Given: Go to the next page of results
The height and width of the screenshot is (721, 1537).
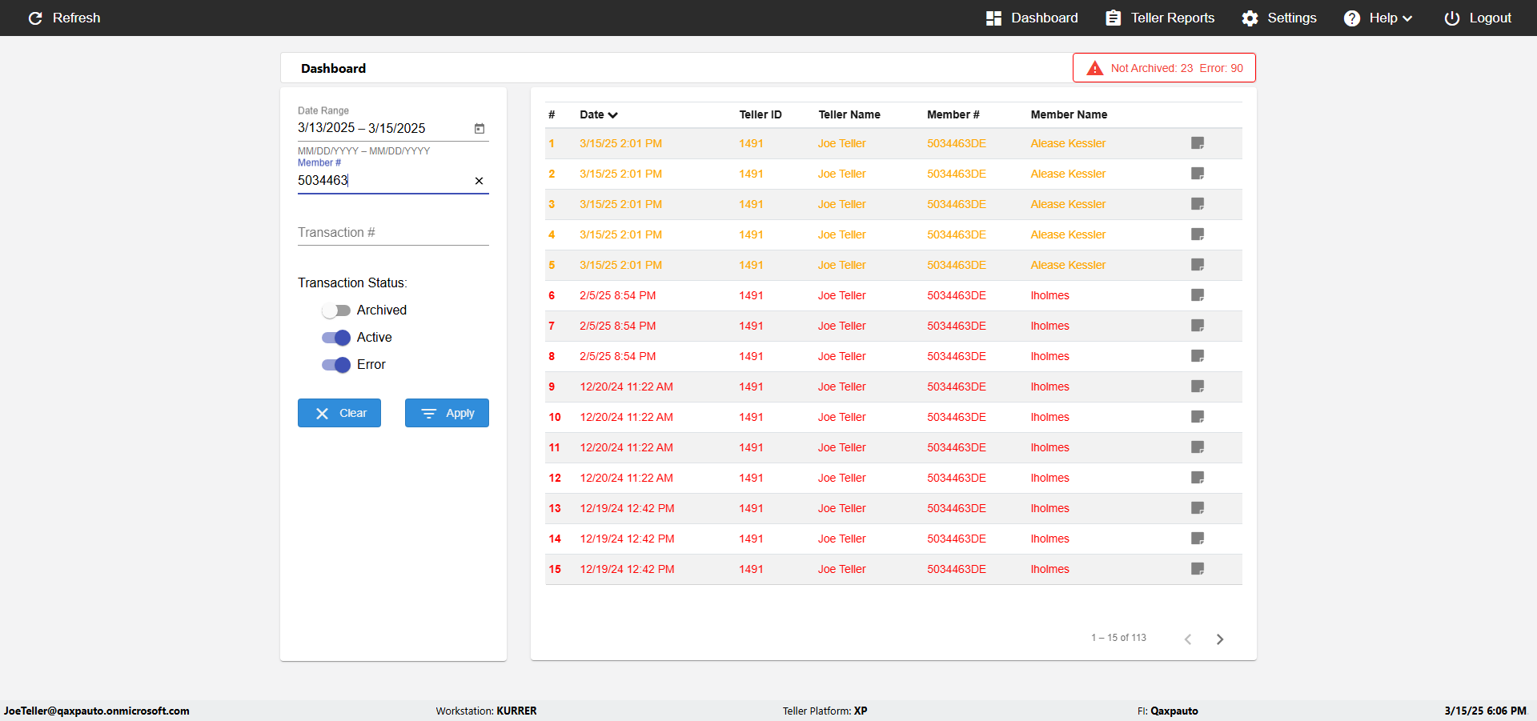Looking at the screenshot, I should tap(1220, 639).
